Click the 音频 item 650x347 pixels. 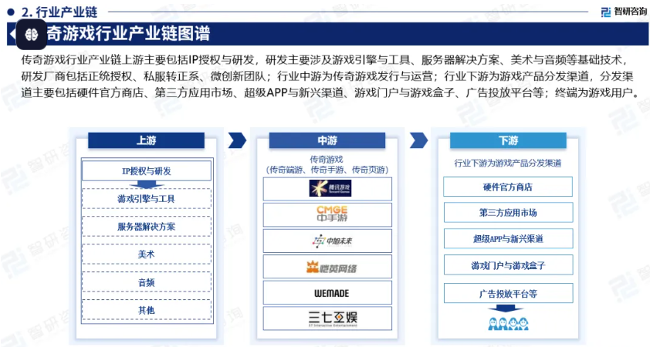[147, 282]
